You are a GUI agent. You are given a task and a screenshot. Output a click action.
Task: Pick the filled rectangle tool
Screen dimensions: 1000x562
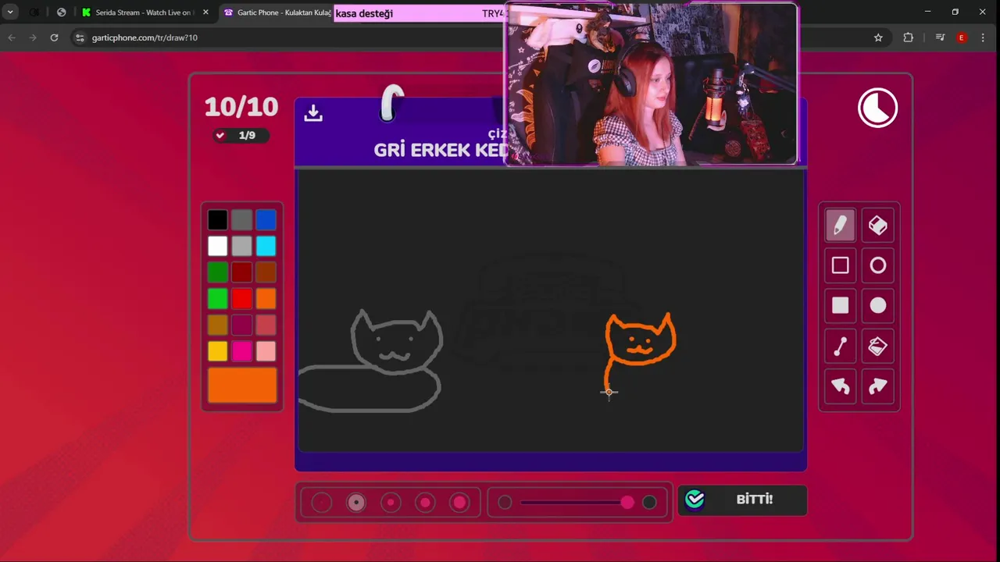(840, 306)
